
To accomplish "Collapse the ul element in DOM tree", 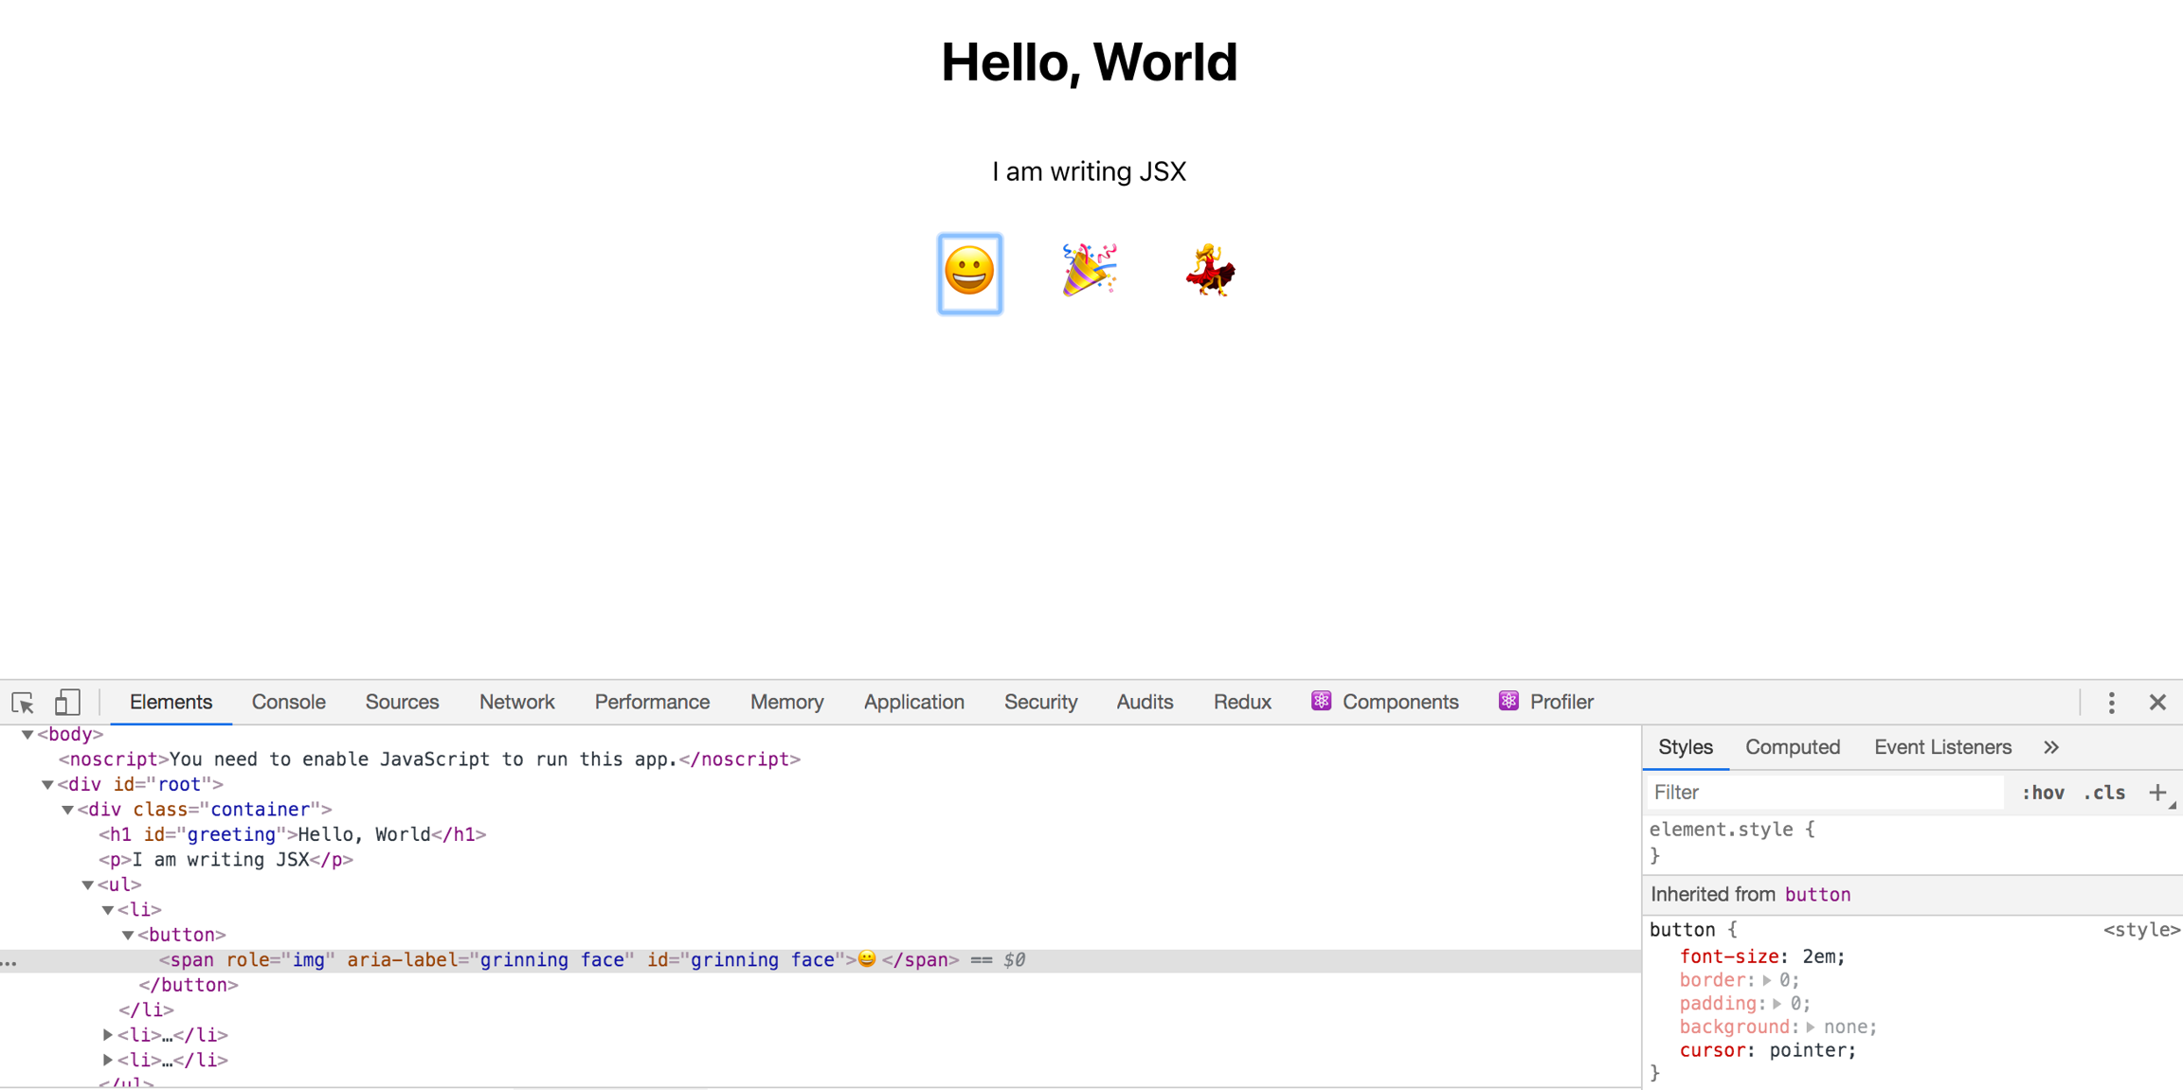I will click(88, 885).
